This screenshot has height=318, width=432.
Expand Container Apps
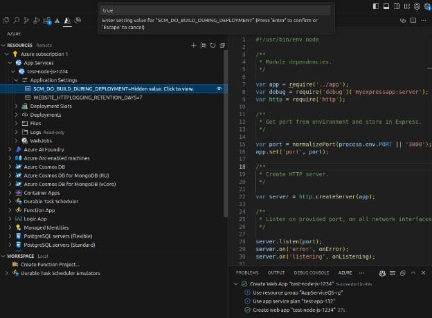pyautogui.click(x=10, y=193)
